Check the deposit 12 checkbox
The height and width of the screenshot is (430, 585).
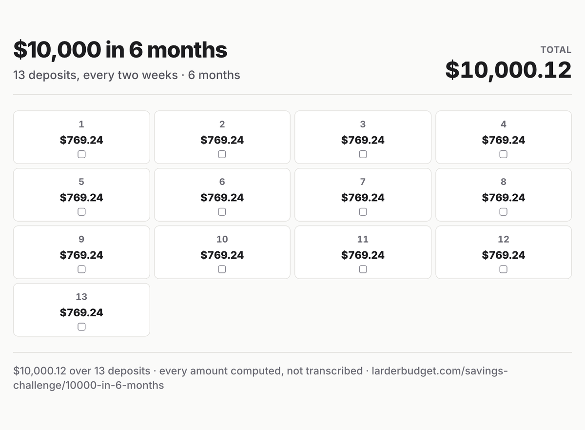[503, 269]
